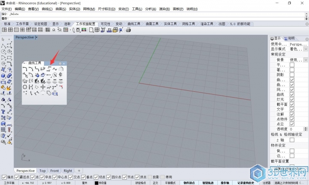Toggle 记录建构历史 in status bar

pos(246,183)
